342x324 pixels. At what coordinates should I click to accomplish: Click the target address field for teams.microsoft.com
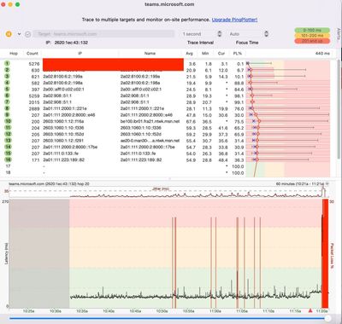103,34
